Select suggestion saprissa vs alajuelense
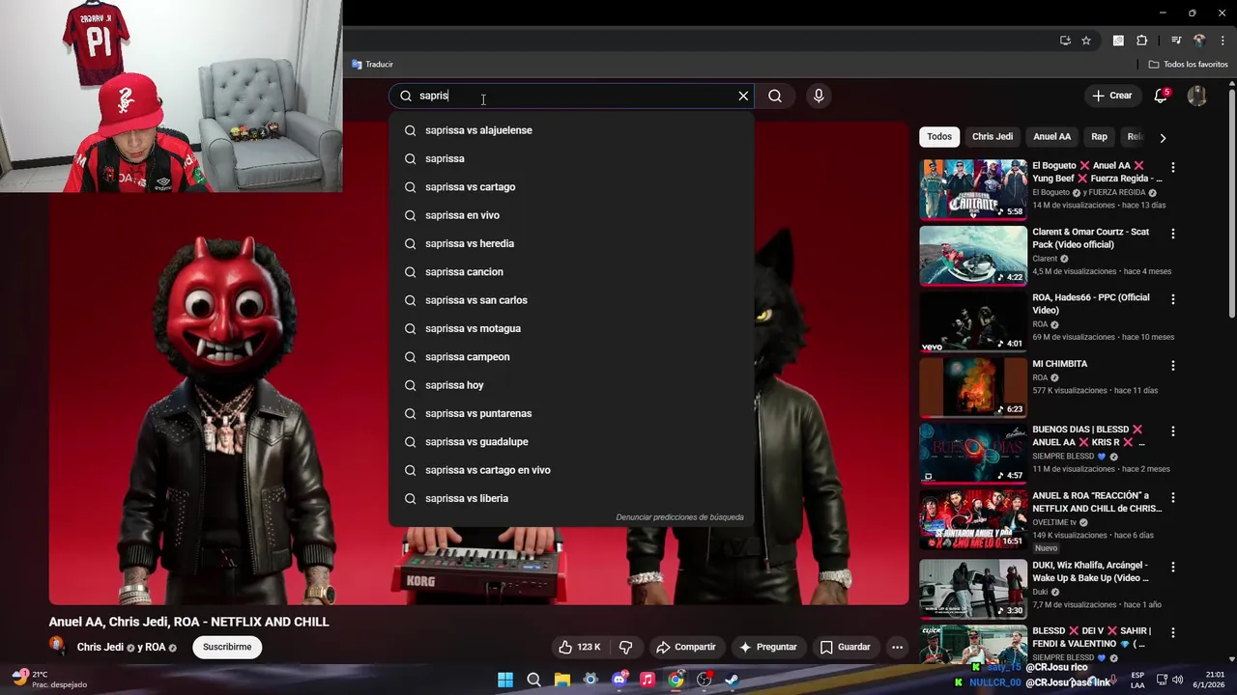 (571, 130)
